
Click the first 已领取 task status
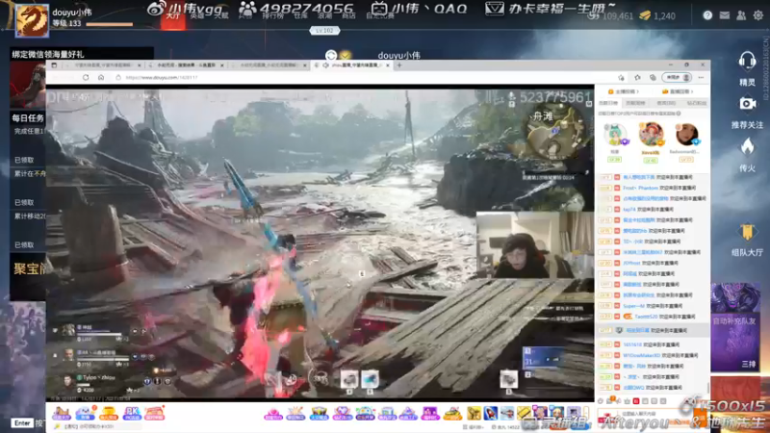pos(24,160)
